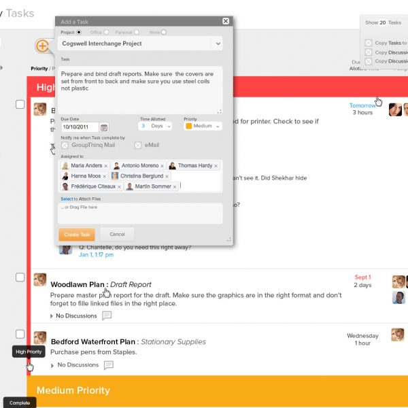Enable GroupThing Mail notification checkbox

pos(65,146)
